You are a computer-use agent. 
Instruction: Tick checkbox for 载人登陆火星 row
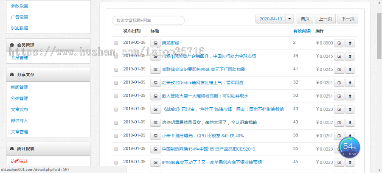[x=116, y=96]
